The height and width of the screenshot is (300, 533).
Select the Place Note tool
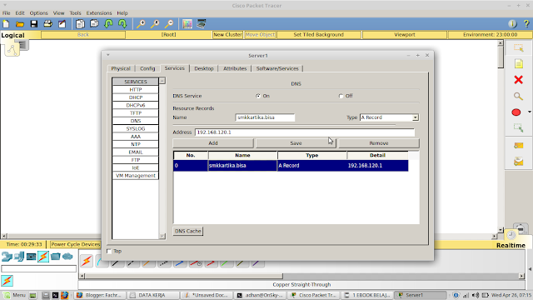(x=518, y=63)
